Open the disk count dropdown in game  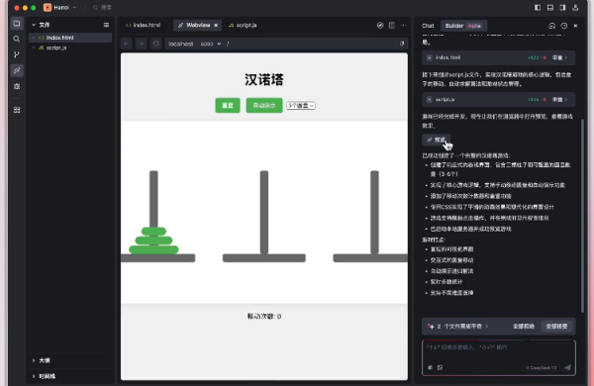tap(301, 106)
